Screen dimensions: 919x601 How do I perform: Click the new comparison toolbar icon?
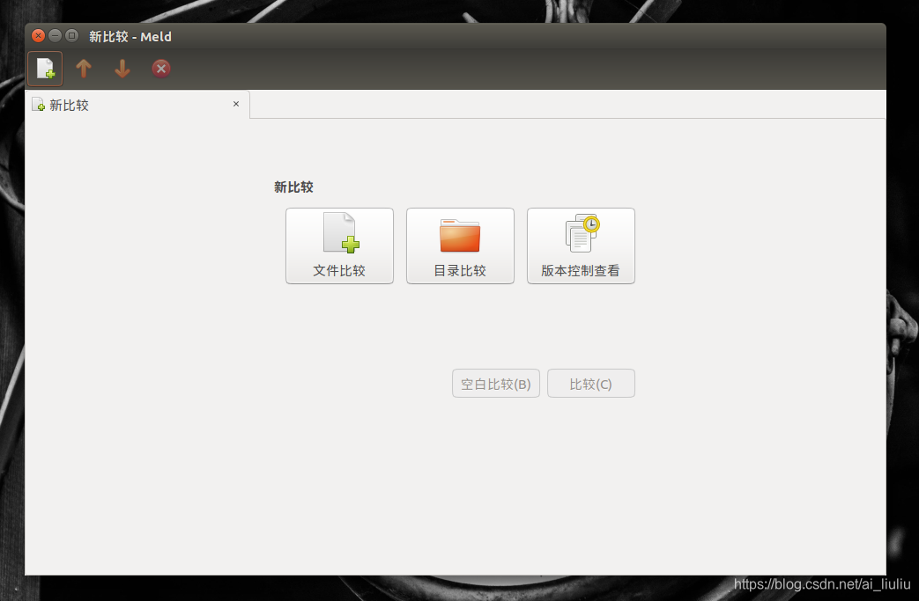tap(45, 69)
